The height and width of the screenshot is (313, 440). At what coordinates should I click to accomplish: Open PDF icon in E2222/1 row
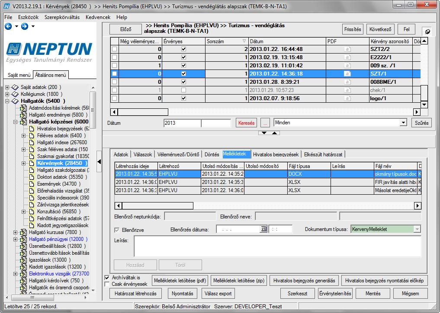[x=347, y=57]
